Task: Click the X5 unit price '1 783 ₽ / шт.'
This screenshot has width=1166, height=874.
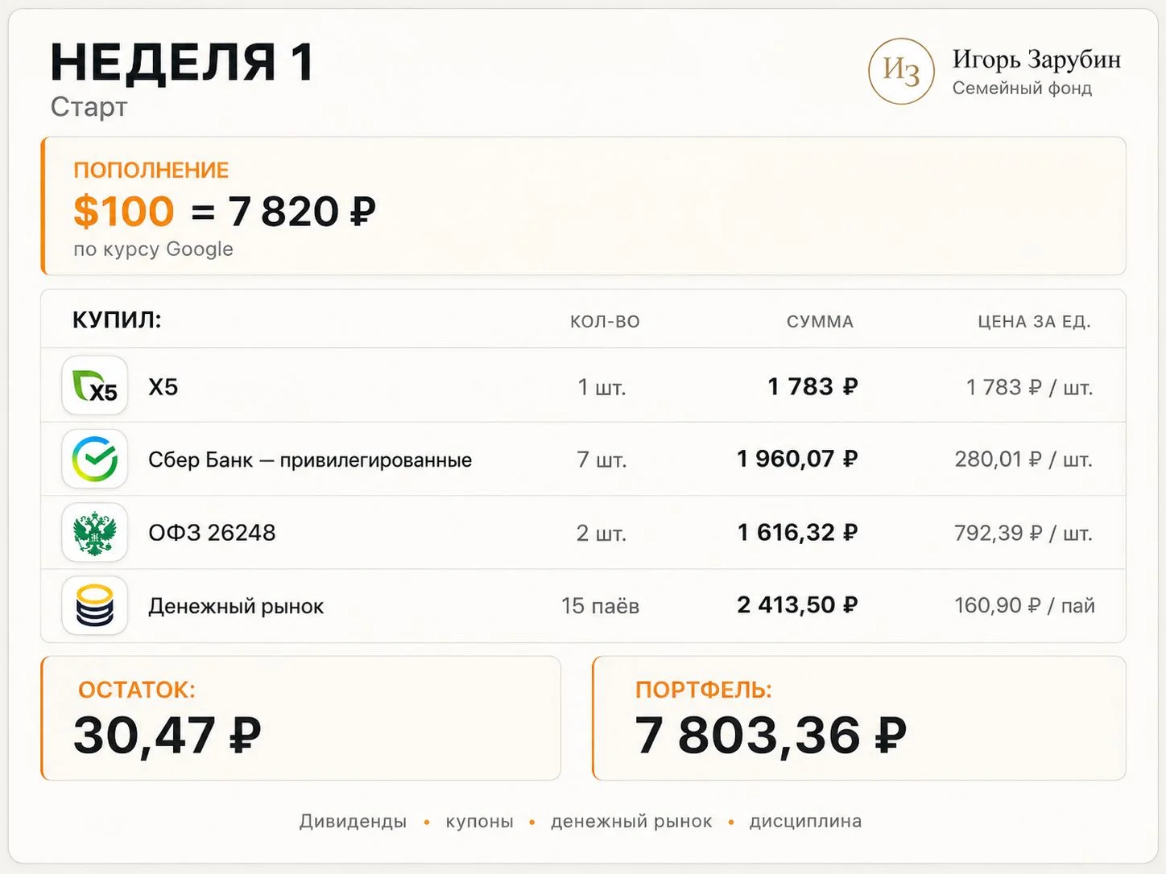Action: tap(1029, 387)
